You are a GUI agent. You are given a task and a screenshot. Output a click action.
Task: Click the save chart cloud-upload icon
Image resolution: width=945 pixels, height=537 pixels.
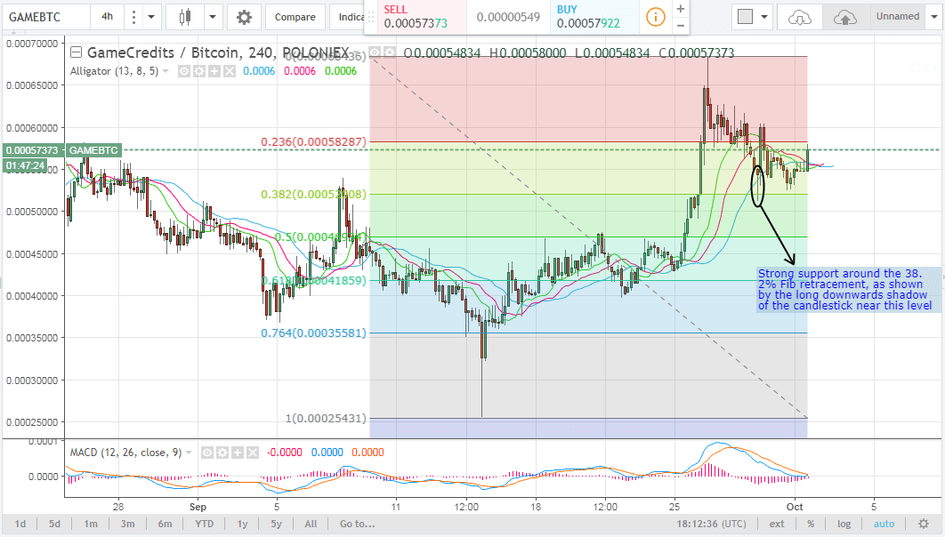[x=845, y=18]
